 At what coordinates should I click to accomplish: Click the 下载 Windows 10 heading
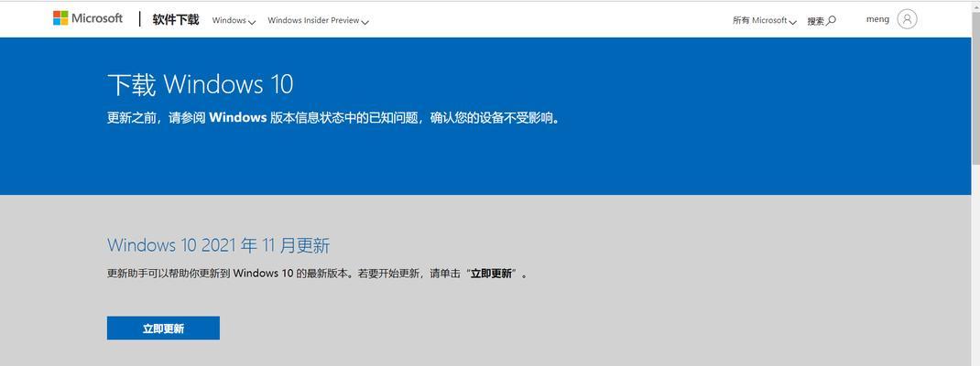200,85
